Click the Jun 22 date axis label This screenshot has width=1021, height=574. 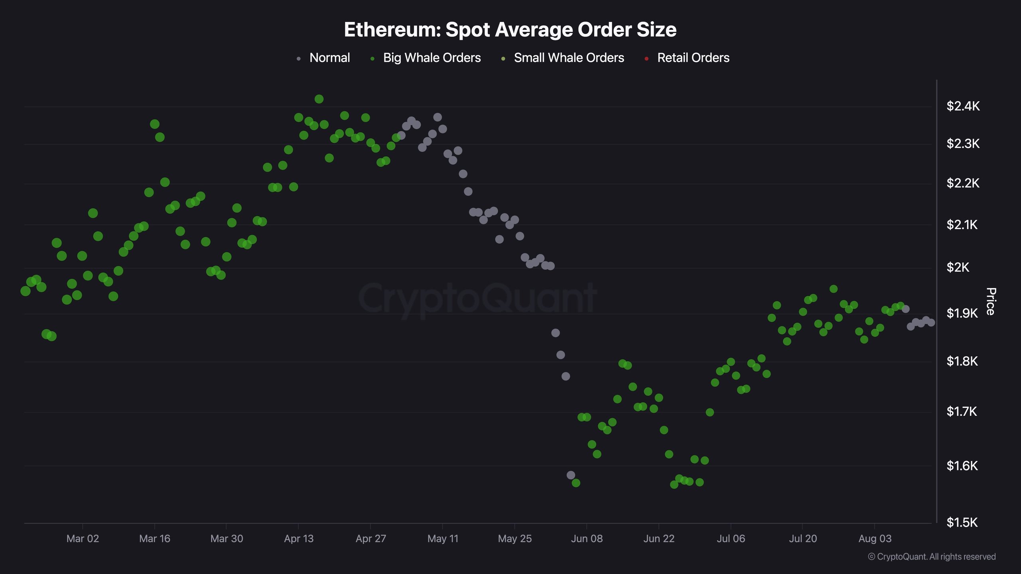tap(659, 539)
